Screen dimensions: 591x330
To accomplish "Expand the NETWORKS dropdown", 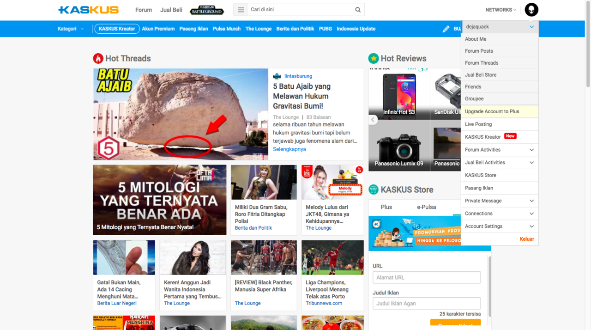I will click(x=501, y=10).
